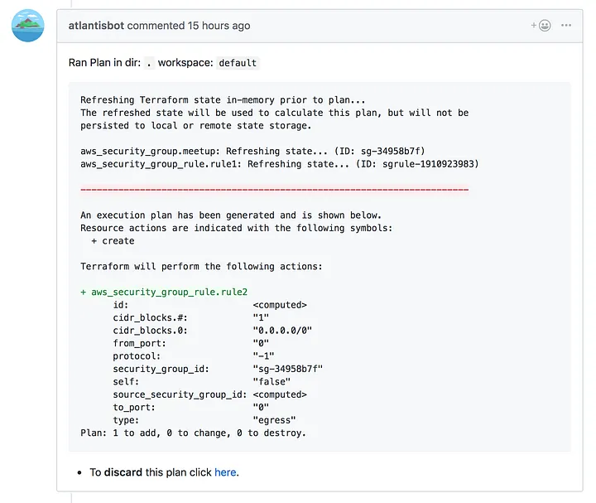Add a reaction with the smiley icon
Screen dimensions: 596x503
pyautogui.click(x=541, y=26)
